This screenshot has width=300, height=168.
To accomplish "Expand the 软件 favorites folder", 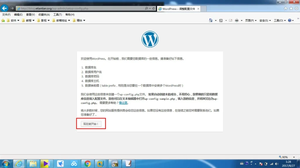I will [x=13, y=20].
